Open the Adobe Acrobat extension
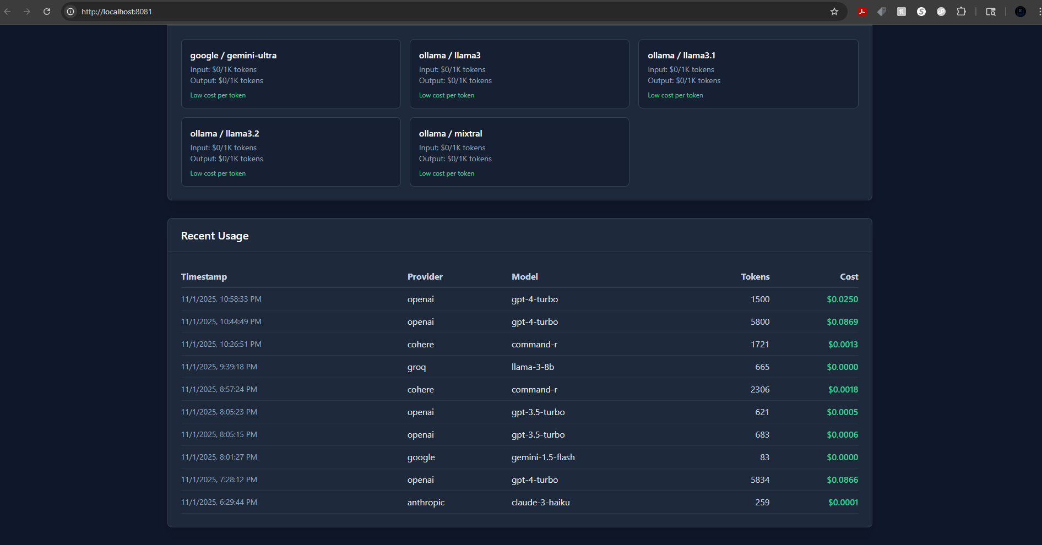Viewport: 1042px width, 545px height. pos(862,12)
